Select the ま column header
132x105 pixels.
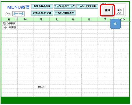click(x=105, y=19)
